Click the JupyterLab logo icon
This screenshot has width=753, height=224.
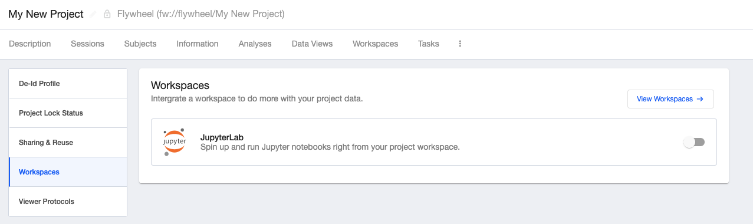[x=174, y=142]
